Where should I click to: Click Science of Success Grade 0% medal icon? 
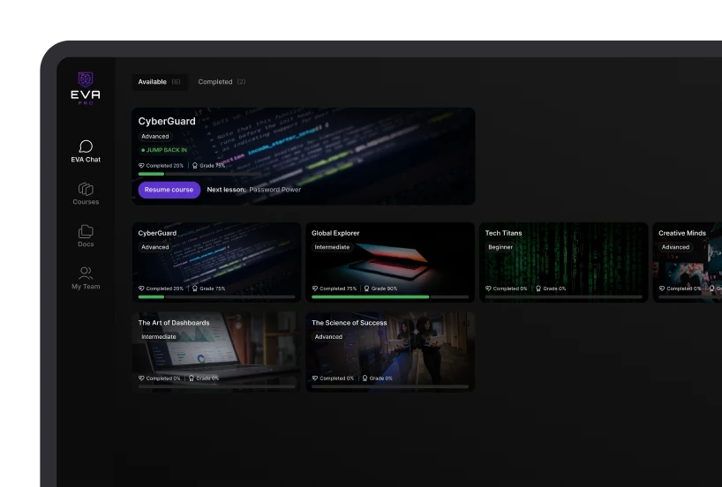point(365,378)
